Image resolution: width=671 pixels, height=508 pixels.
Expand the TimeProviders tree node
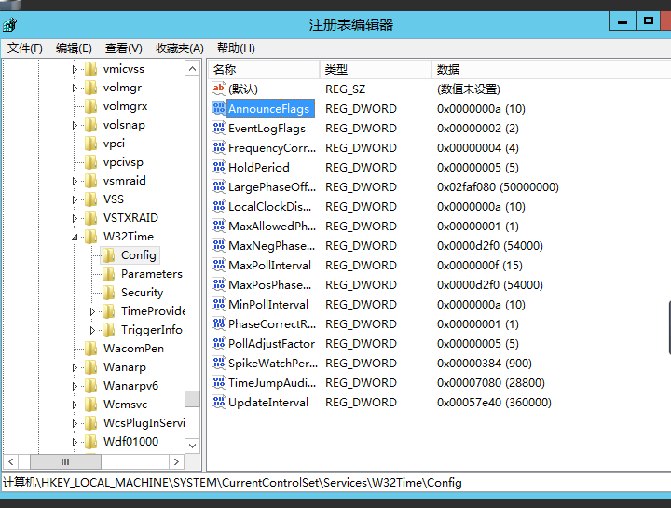[x=92, y=311]
